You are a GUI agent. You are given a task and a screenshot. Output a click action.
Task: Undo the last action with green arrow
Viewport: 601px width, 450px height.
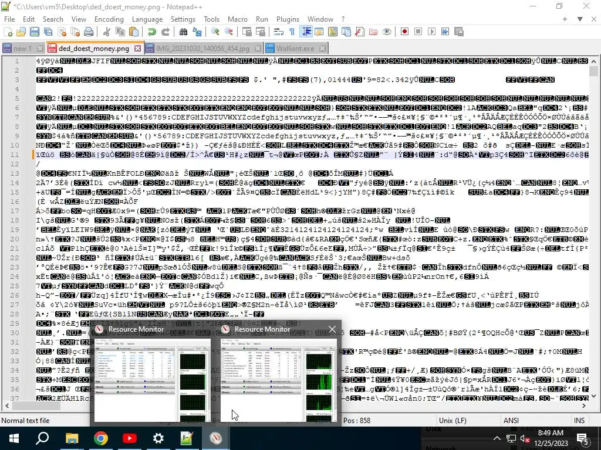152,32
